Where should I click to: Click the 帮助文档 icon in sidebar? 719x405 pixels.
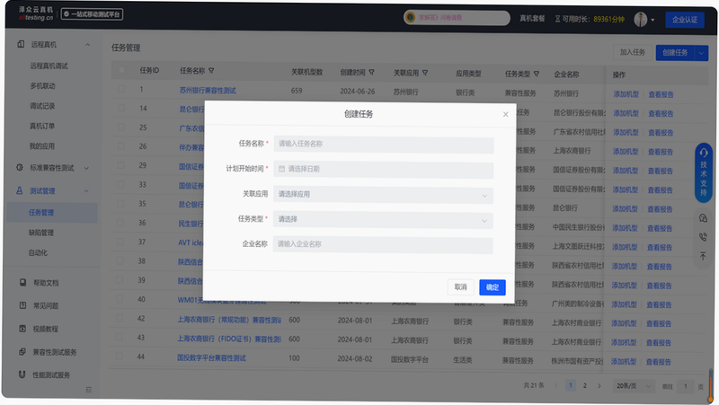[x=23, y=283]
